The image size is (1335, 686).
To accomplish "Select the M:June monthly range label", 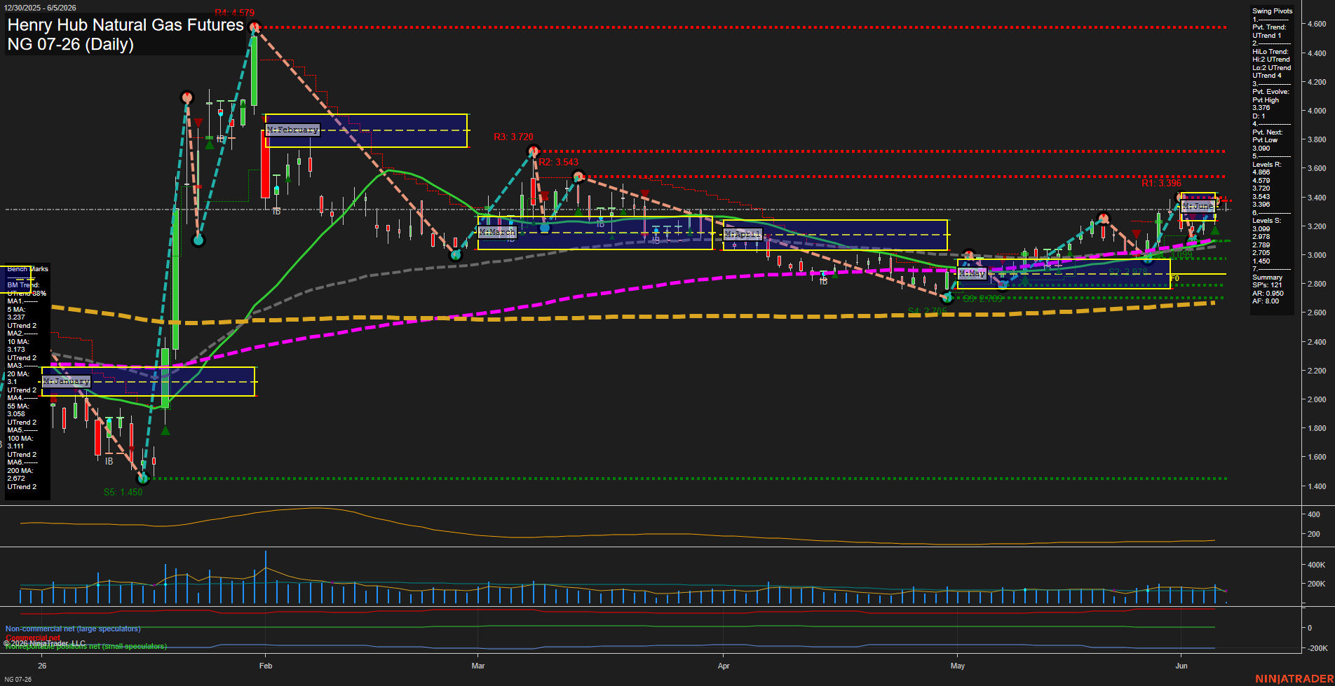I will click(1198, 206).
